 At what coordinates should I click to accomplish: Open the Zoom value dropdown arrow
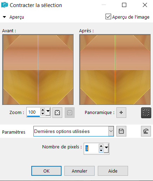pyautogui.click(x=48, y=112)
